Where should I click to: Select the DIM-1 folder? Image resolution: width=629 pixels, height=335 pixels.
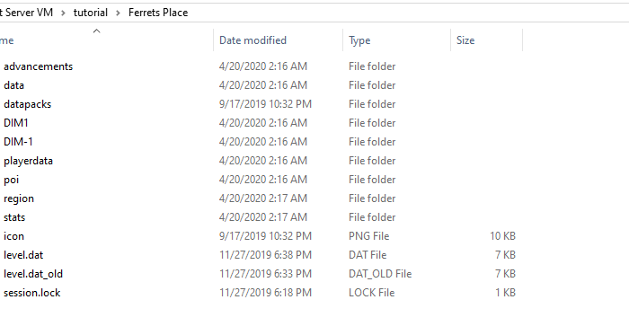coord(19,142)
